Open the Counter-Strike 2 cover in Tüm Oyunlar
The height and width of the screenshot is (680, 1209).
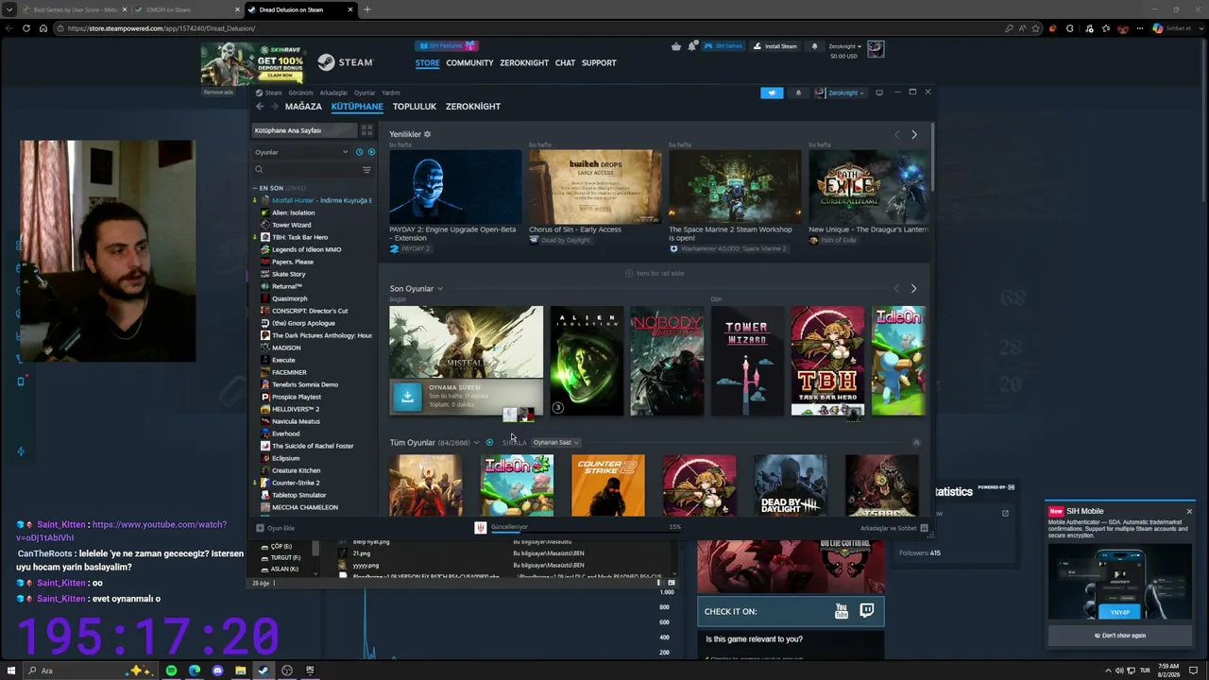point(608,485)
